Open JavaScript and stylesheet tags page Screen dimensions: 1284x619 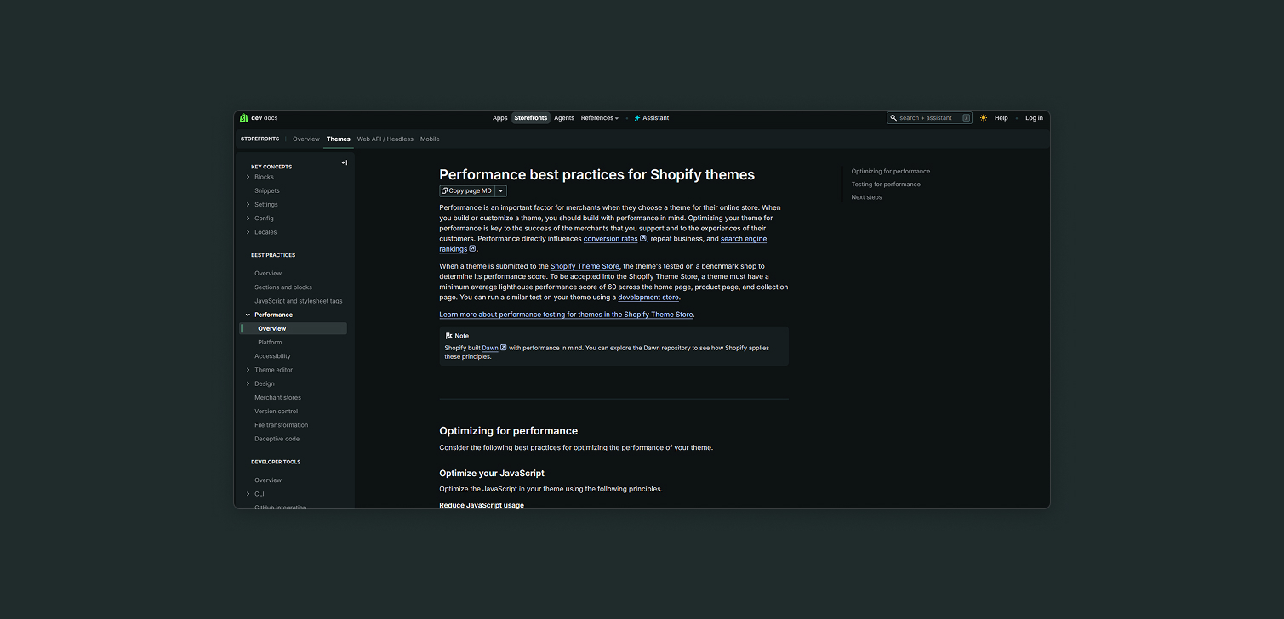299,301
